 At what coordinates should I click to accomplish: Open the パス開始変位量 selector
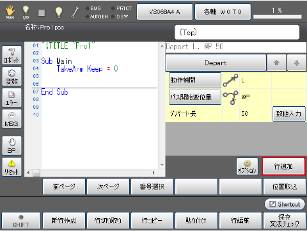(195, 97)
